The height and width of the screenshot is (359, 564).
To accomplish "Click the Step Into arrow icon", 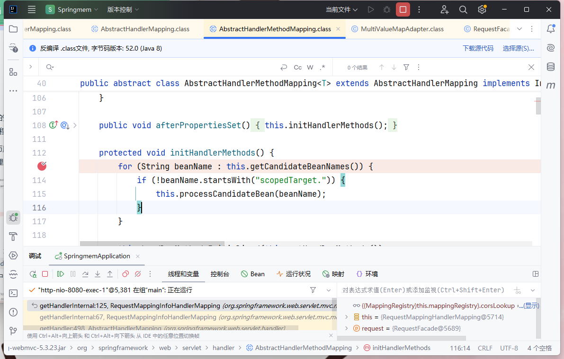I will click(x=98, y=274).
